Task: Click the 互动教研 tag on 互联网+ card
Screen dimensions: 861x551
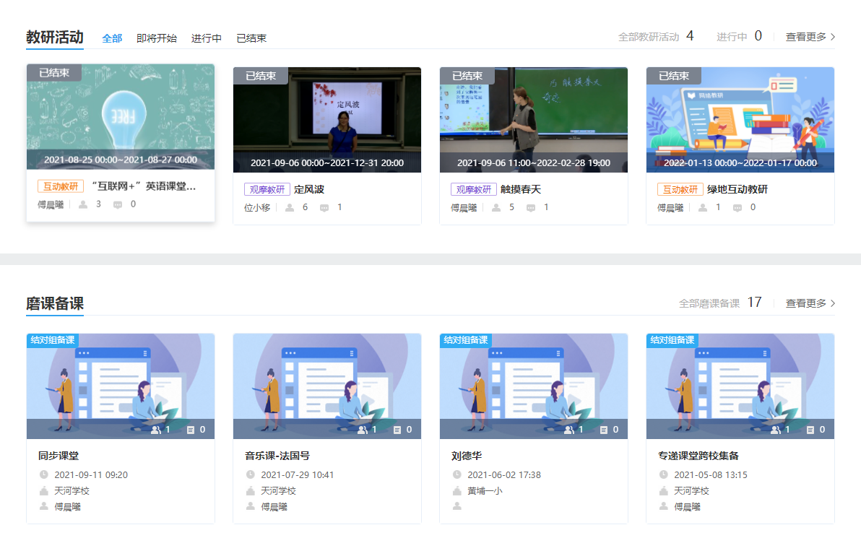Action: (61, 186)
